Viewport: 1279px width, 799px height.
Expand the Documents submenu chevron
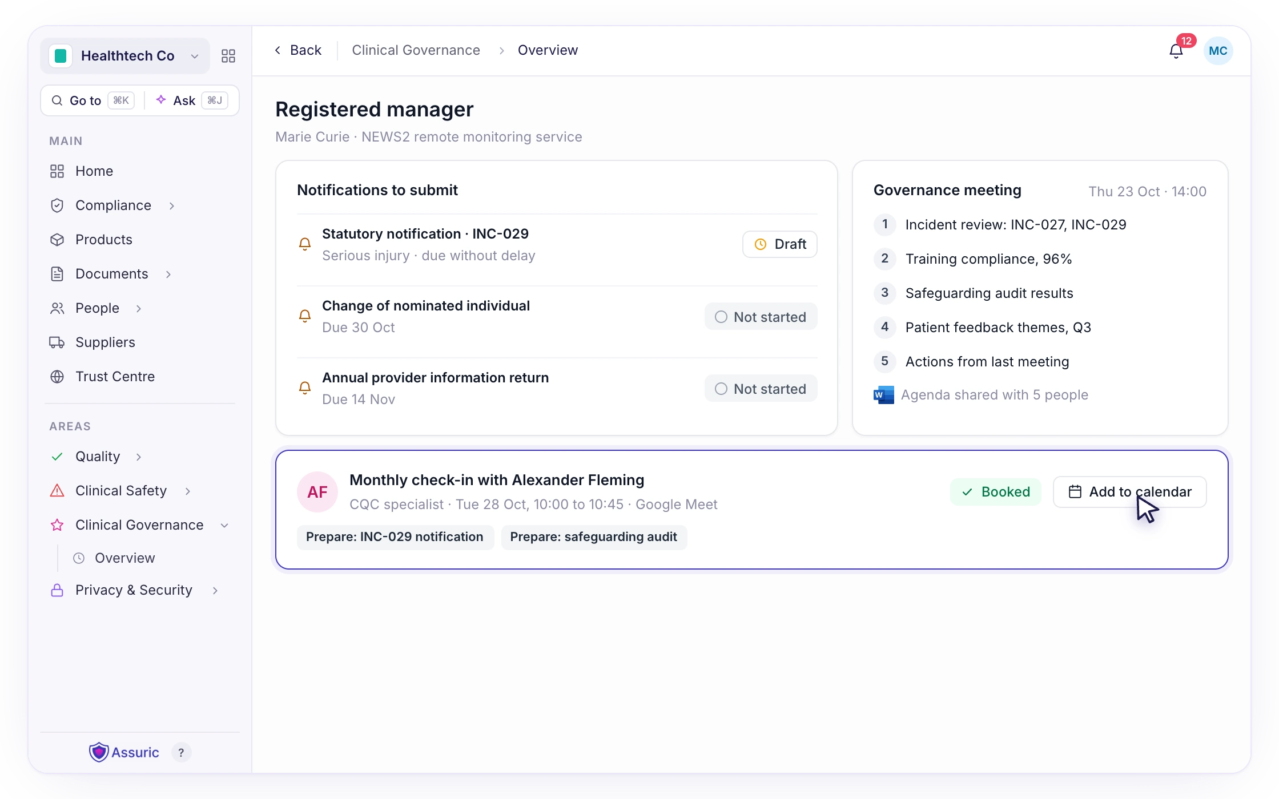(x=168, y=274)
